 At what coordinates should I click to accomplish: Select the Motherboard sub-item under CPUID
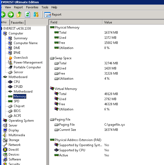tap(23, 92)
